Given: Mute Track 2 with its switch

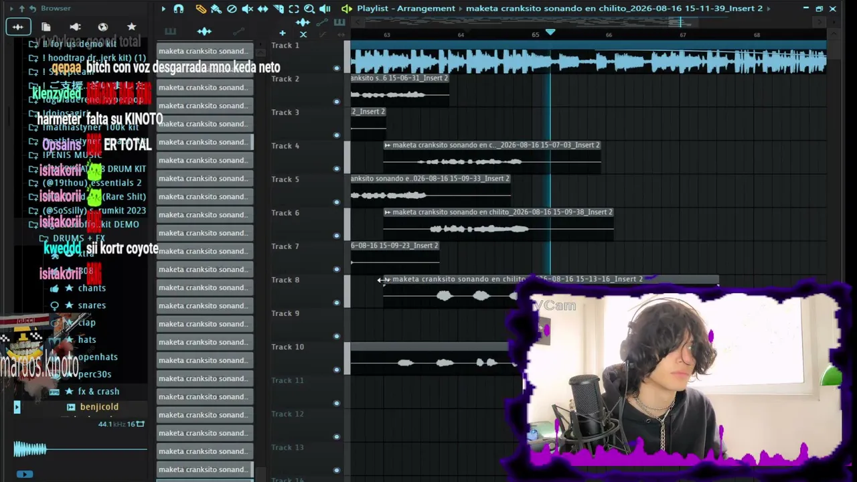Looking at the screenshot, I should pos(337,102).
